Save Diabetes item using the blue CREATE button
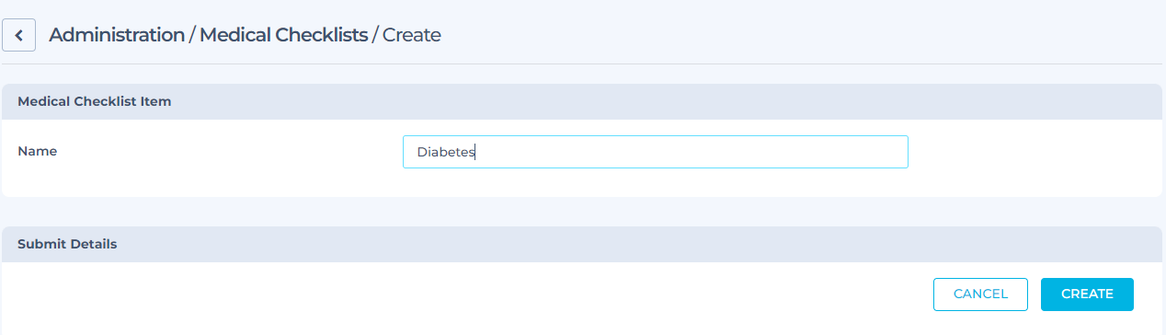Viewport: 1166px width, 335px height. pyautogui.click(x=1087, y=295)
